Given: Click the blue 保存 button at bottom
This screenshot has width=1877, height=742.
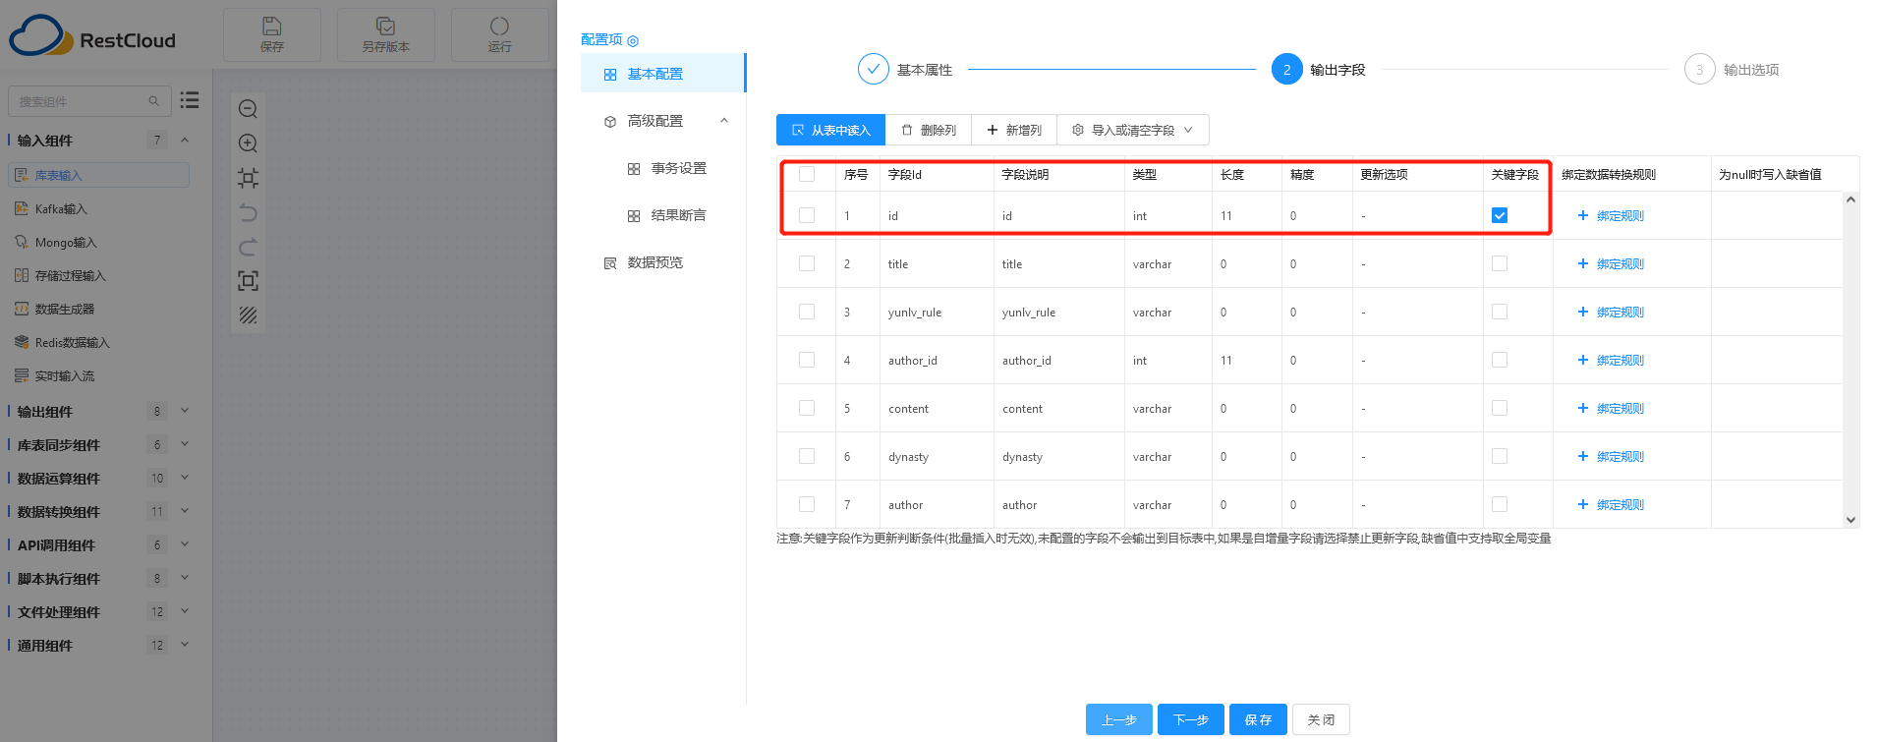Looking at the screenshot, I should point(1258,719).
